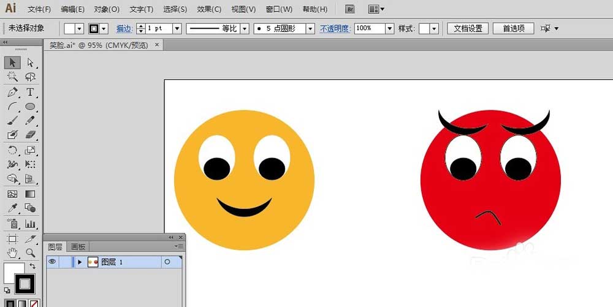Select the Mesh tool
The height and width of the screenshot is (307, 613).
tap(12, 194)
